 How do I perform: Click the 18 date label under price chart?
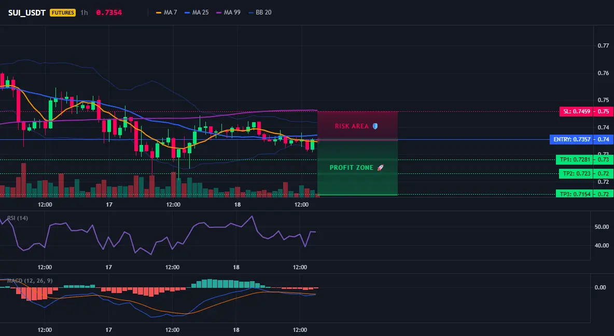pos(238,204)
